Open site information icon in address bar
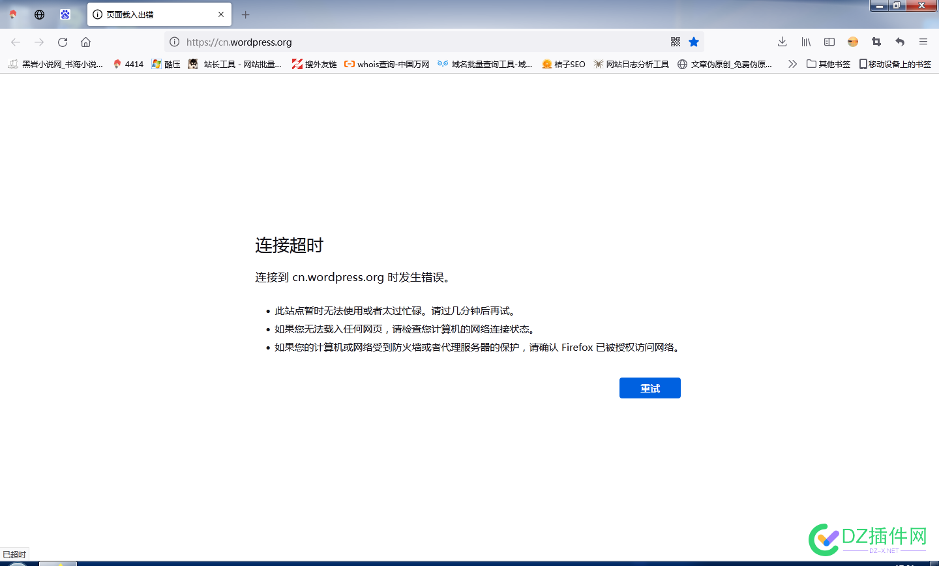The image size is (939, 566). coord(174,42)
